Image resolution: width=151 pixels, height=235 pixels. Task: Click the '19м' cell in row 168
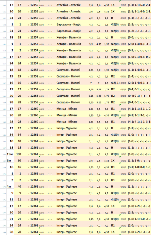[10, 154]
